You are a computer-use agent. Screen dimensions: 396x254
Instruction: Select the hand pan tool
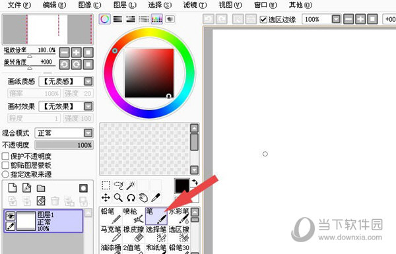click(x=143, y=198)
